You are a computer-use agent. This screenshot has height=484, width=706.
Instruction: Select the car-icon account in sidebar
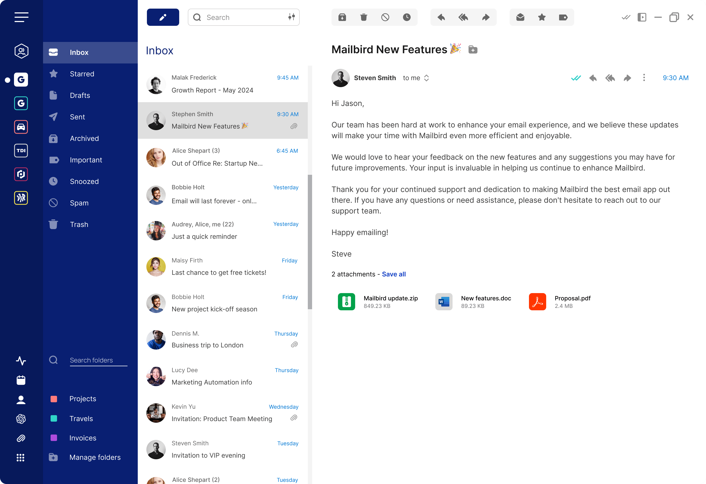21,127
